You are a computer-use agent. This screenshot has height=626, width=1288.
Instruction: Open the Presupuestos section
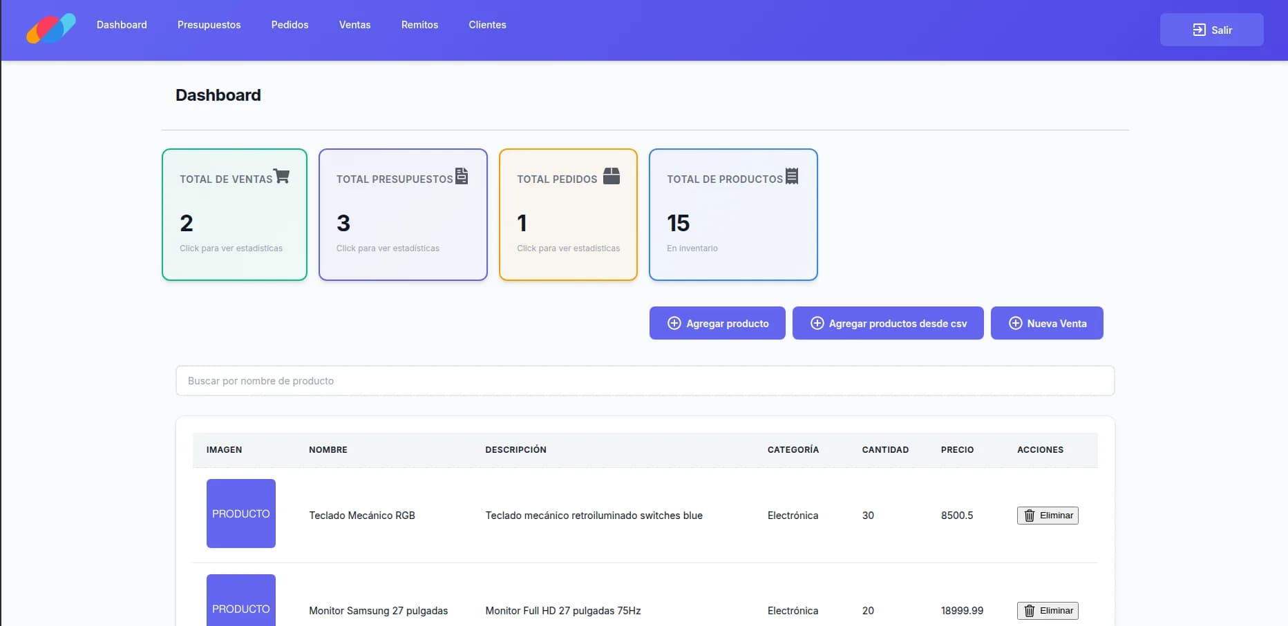click(x=209, y=25)
